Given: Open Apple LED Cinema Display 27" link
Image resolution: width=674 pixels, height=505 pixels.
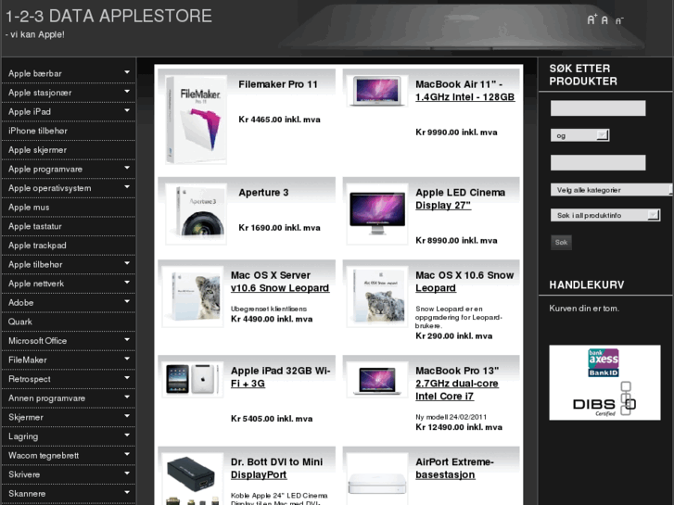Looking at the screenshot, I should 460,199.
